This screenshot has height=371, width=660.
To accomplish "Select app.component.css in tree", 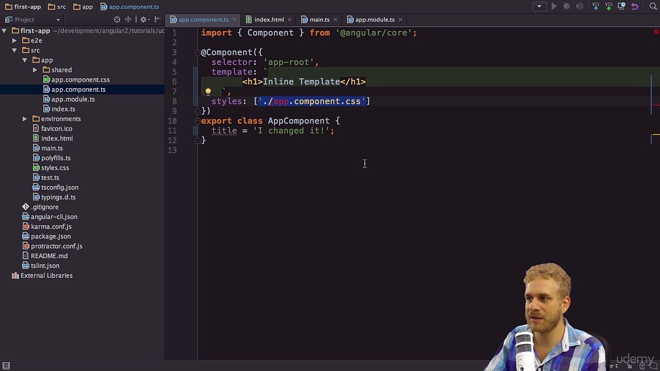I will click(x=80, y=80).
